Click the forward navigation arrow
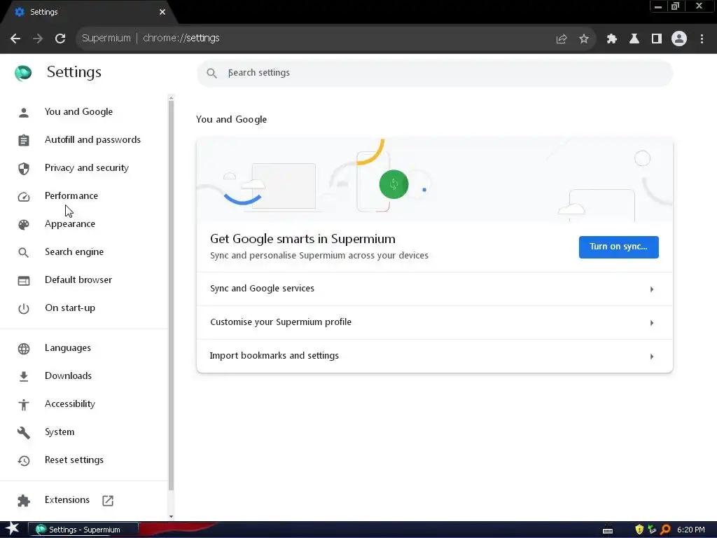This screenshot has height=538, width=717. click(x=38, y=39)
